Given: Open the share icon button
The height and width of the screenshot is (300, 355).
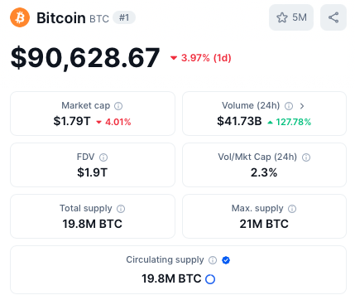Looking at the screenshot, I should (x=333, y=17).
